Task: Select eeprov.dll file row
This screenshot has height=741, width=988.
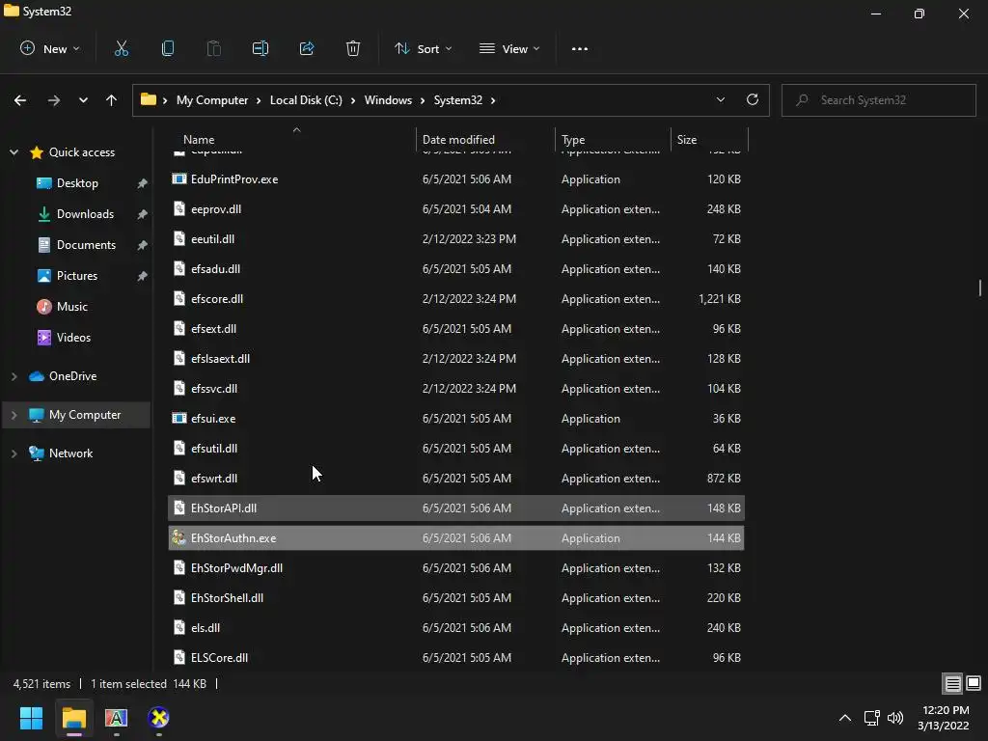Action: coord(456,208)
